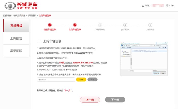This screenshot has width=178, height=109.
Task: Click instruction 3 about the fota folder
Action: point(53,58)
